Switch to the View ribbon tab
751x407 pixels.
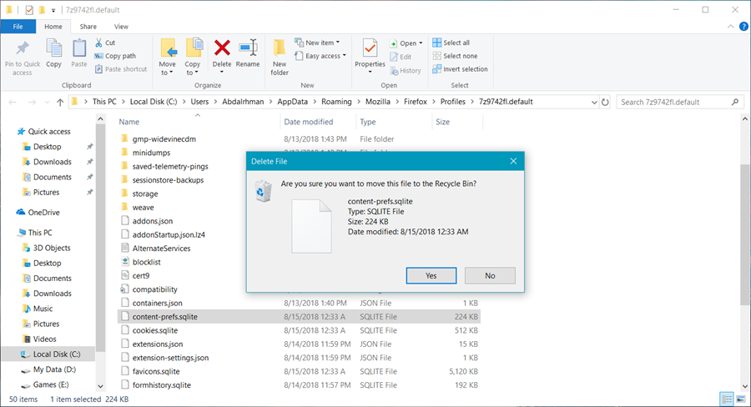coord(121,27)
